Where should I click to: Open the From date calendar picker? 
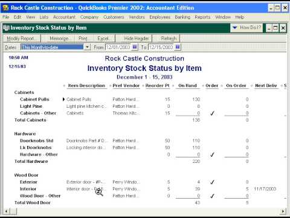[135, 47]
